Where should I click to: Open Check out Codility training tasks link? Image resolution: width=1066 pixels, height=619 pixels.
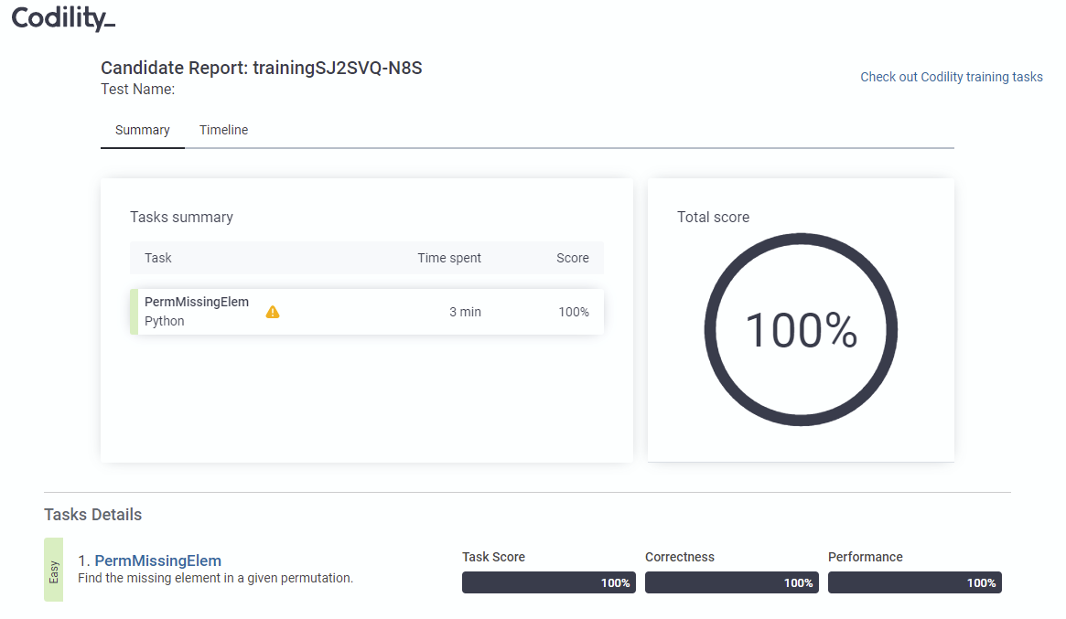pyautogui.click(x=951, y=77)
